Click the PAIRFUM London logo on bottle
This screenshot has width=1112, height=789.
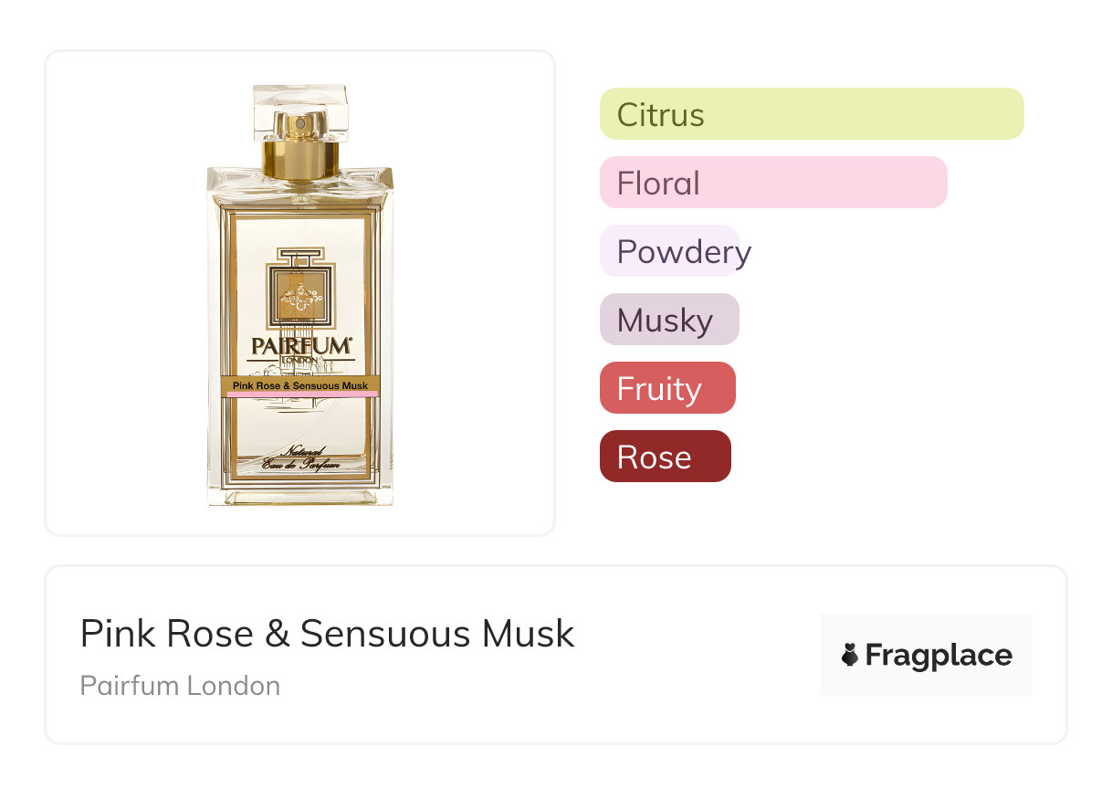[x=300, y=350]
